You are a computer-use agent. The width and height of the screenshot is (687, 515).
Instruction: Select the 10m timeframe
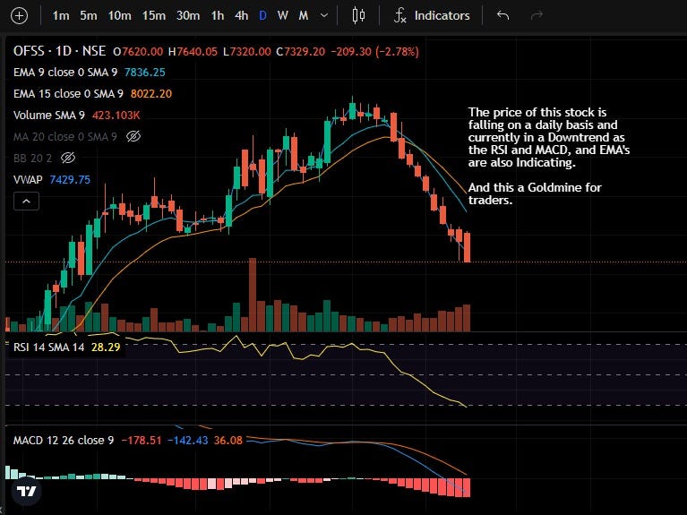[119, 16]
